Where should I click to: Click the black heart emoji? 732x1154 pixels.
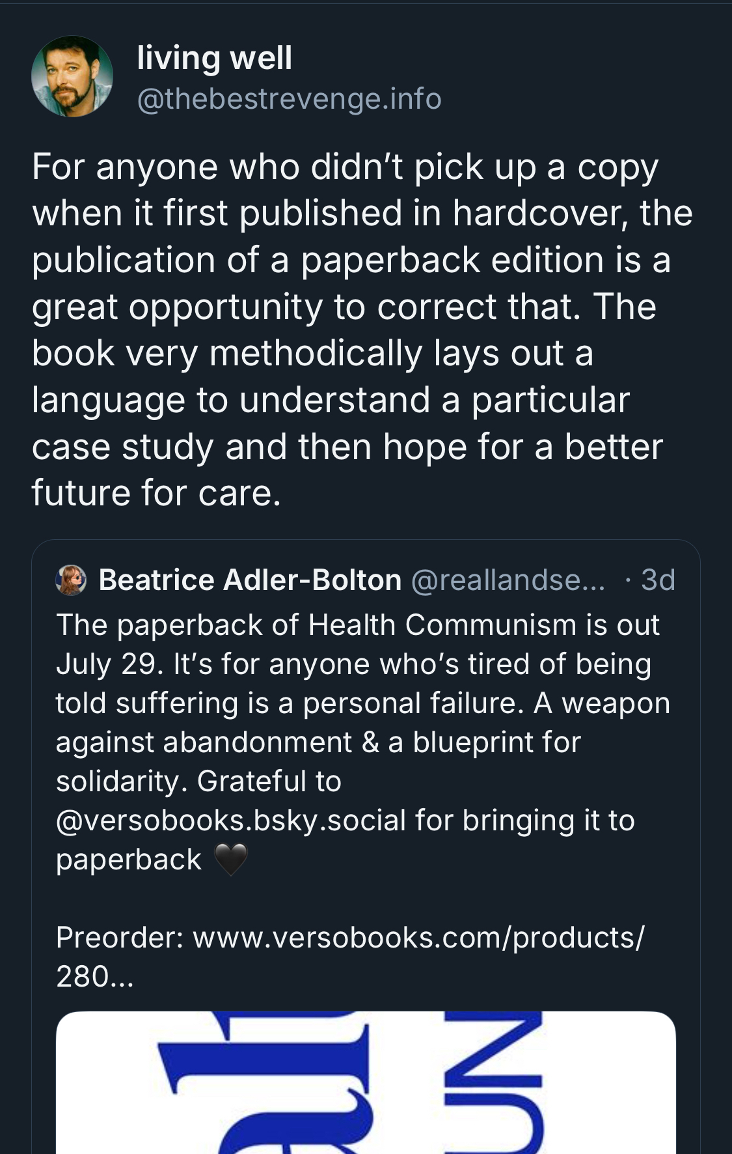click(231, 860)
